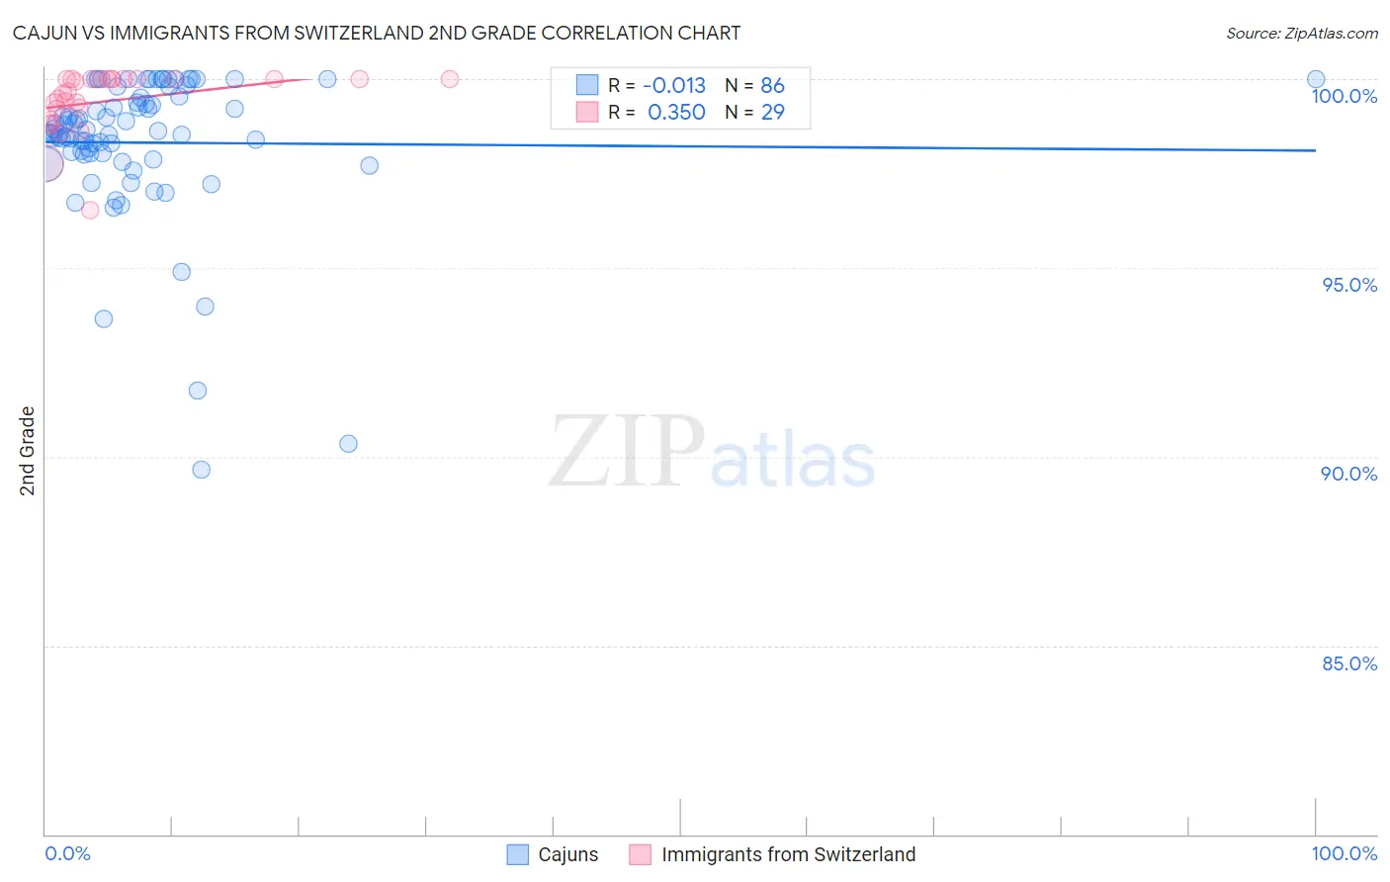Select the lowest Cajun point near 89.7%

[202, 470]
